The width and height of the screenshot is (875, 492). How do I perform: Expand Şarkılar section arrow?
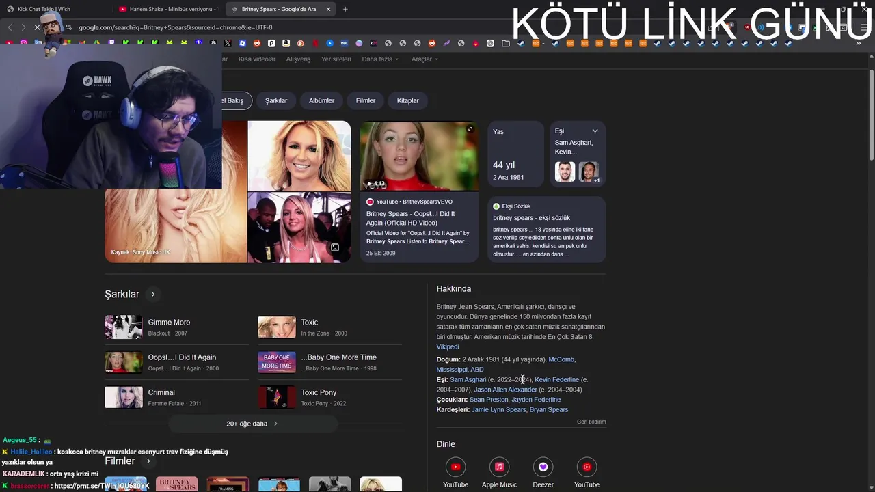click(153, 295)
